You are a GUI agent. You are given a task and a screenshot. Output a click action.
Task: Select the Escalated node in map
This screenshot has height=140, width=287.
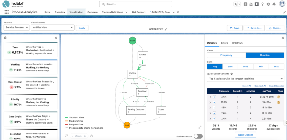142,92
